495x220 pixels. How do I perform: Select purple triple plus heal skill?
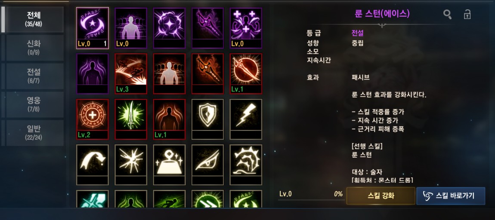246,28
